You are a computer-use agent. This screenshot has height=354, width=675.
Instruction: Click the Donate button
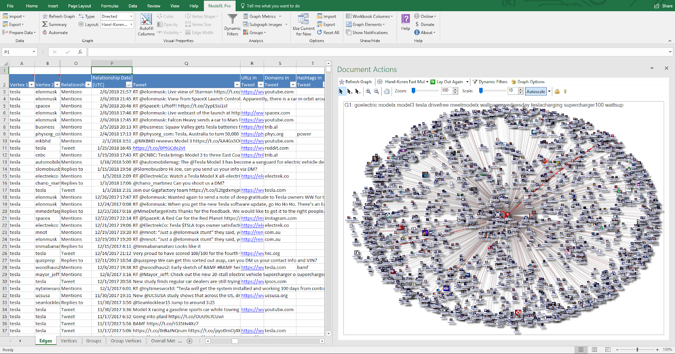424,24
